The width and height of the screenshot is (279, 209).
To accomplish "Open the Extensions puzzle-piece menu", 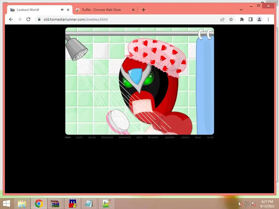I will pos(242,19).
